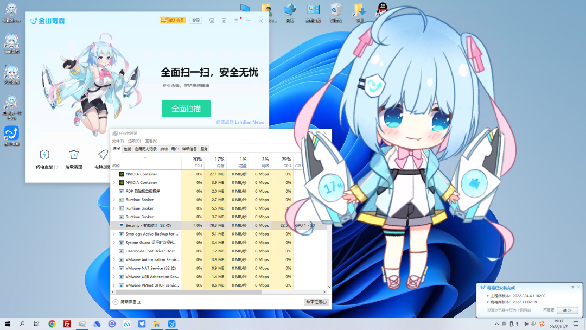Viewport: 586px width, 330px height.
Task: Select the Usermode Font Driver Host row
Action: [x=219, y=251]
